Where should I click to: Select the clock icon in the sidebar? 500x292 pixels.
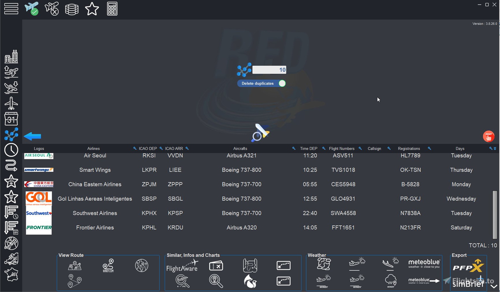[x=11, y=150]
